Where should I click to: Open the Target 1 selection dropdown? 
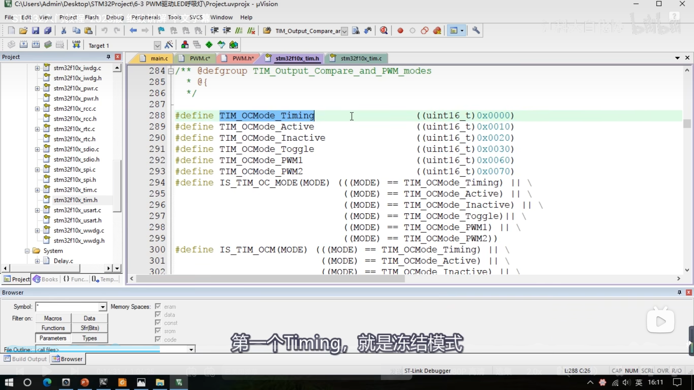coord(157,45)
